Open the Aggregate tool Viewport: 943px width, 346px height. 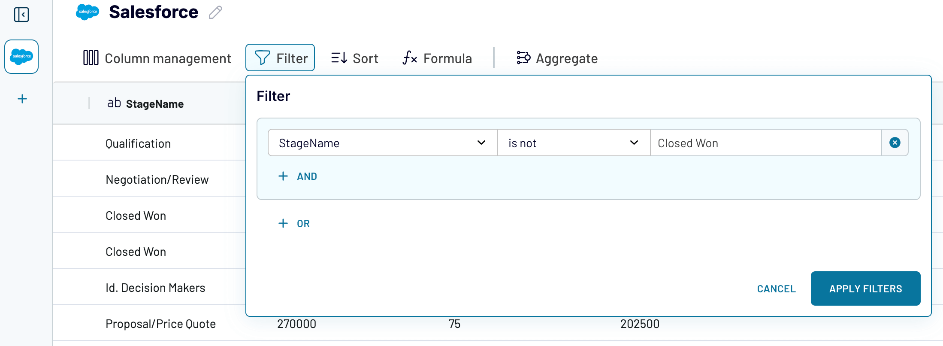[x=557, y=58]
